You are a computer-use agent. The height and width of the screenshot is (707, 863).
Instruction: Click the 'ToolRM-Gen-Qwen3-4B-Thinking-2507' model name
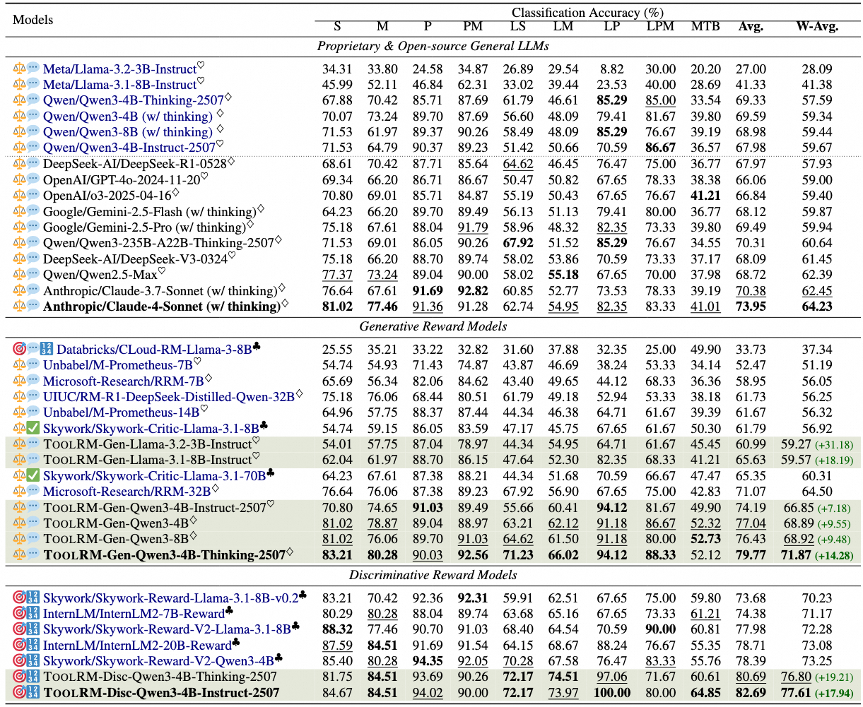click(x=164, y=555)
